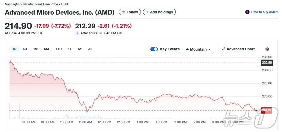Click the Advanced Chart expand icon
This screenshot has width=282, height=132.
[224, 49]
